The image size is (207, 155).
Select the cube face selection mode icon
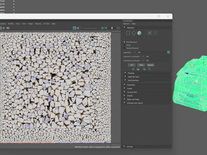point(139,33)
